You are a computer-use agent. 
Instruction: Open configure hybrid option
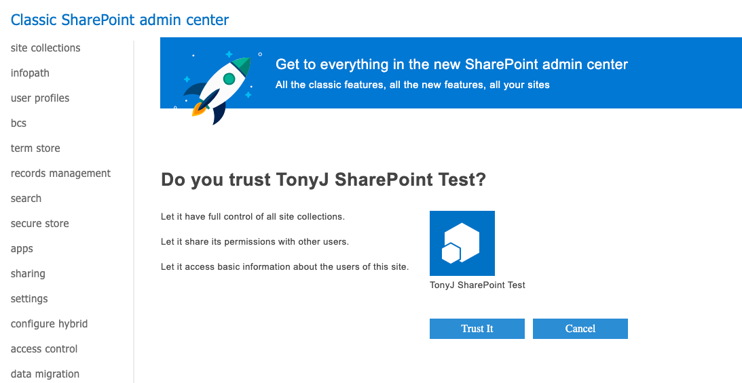(x=49, y=323)
